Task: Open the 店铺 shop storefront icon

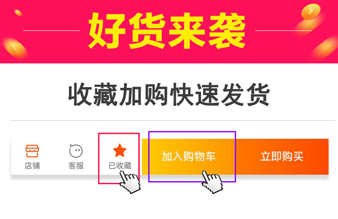Action: tap(32, 151)
